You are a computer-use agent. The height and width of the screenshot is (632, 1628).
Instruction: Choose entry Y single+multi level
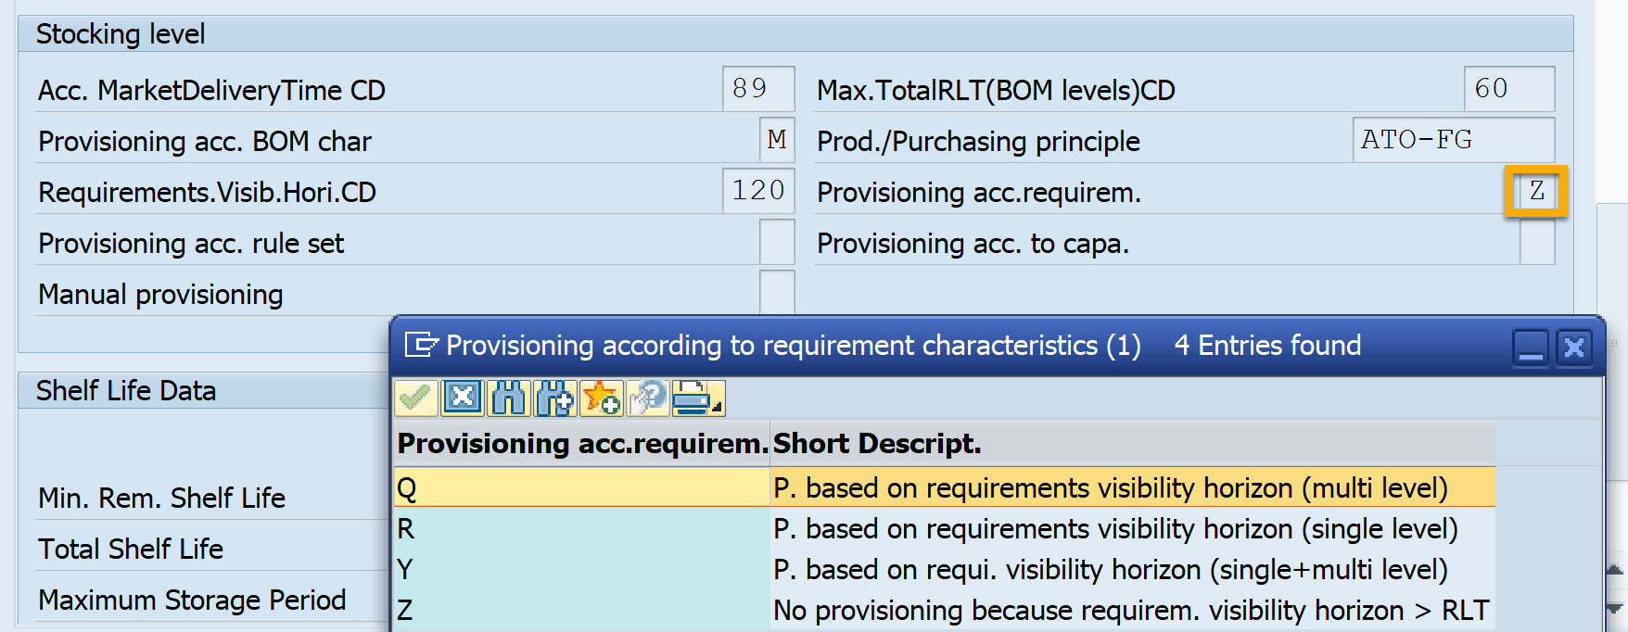coord(1110,570)
